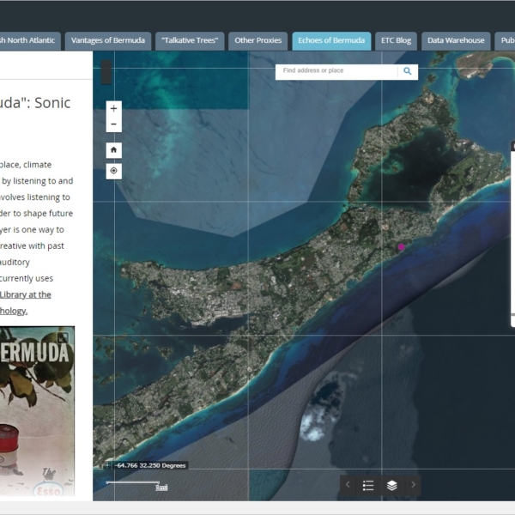Select the Echoes of Bermuda tab
This screenshot has width=515, height=515.
tap(331, 40)
